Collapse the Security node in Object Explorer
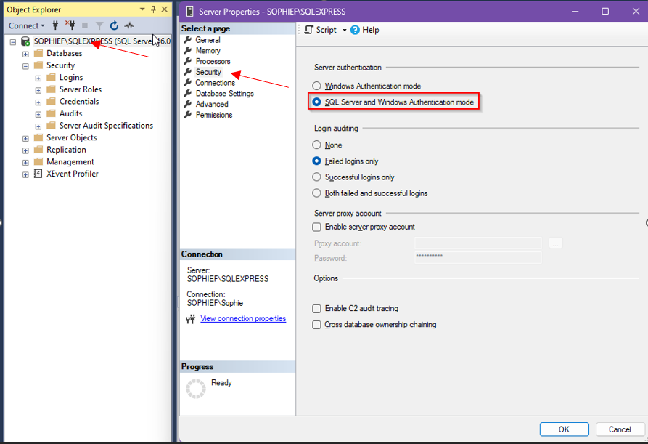Image resolution: width=648 pixels, height=444 pixels. [x=25, y=66]
